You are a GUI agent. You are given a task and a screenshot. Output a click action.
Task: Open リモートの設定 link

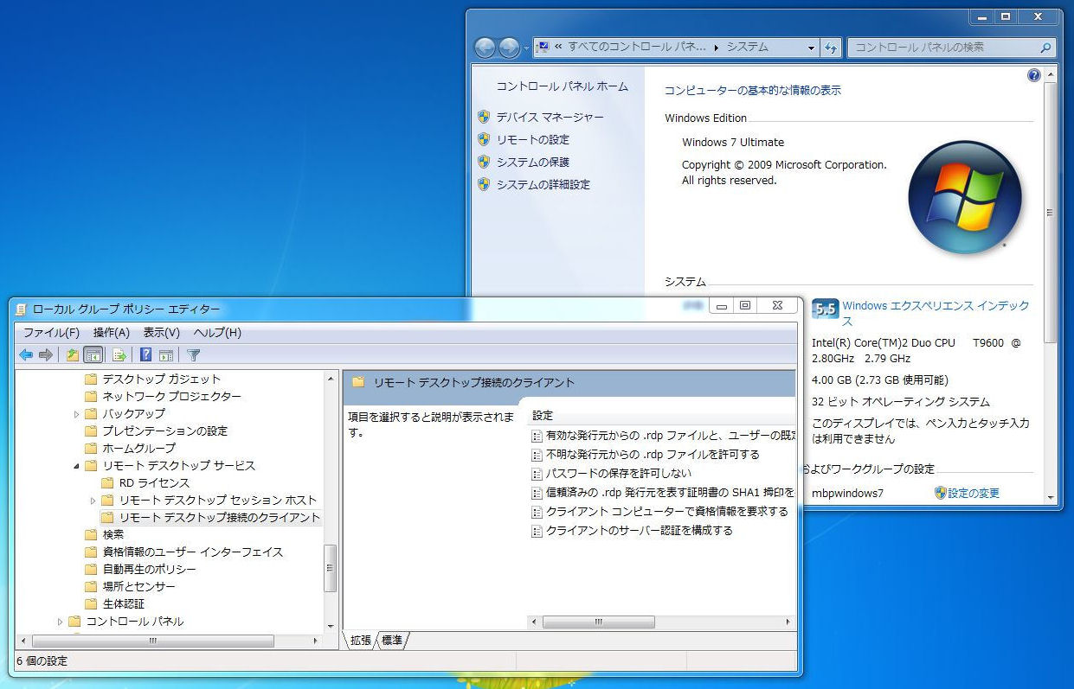[x=532, y=139]
